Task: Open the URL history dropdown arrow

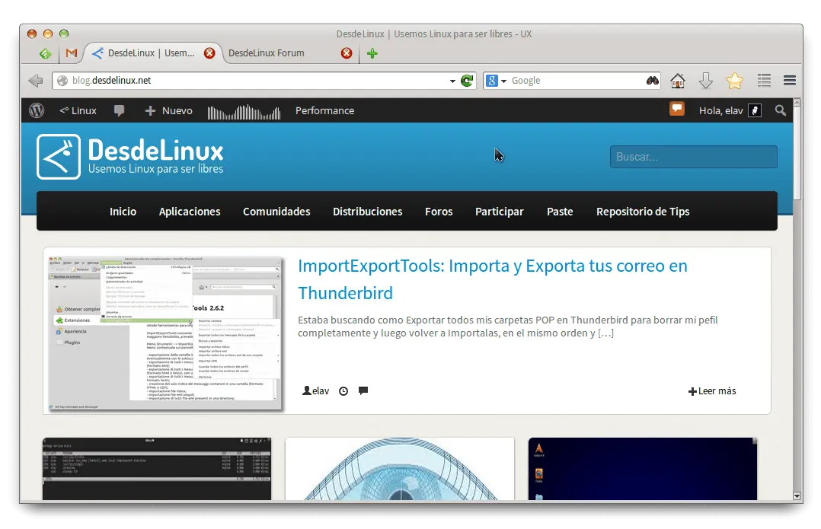Action: point(452,81)
